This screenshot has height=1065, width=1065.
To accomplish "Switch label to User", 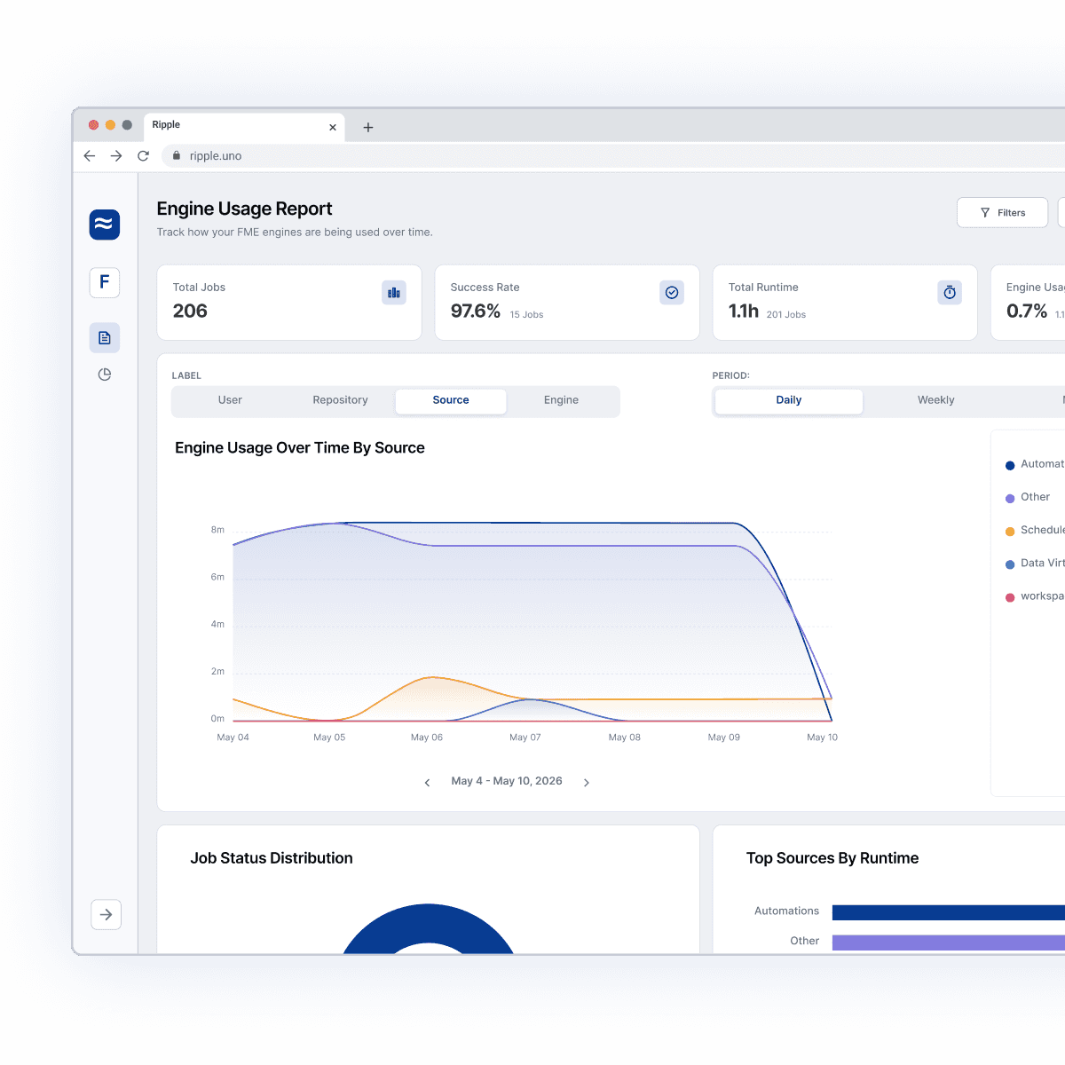I will 230,400.
